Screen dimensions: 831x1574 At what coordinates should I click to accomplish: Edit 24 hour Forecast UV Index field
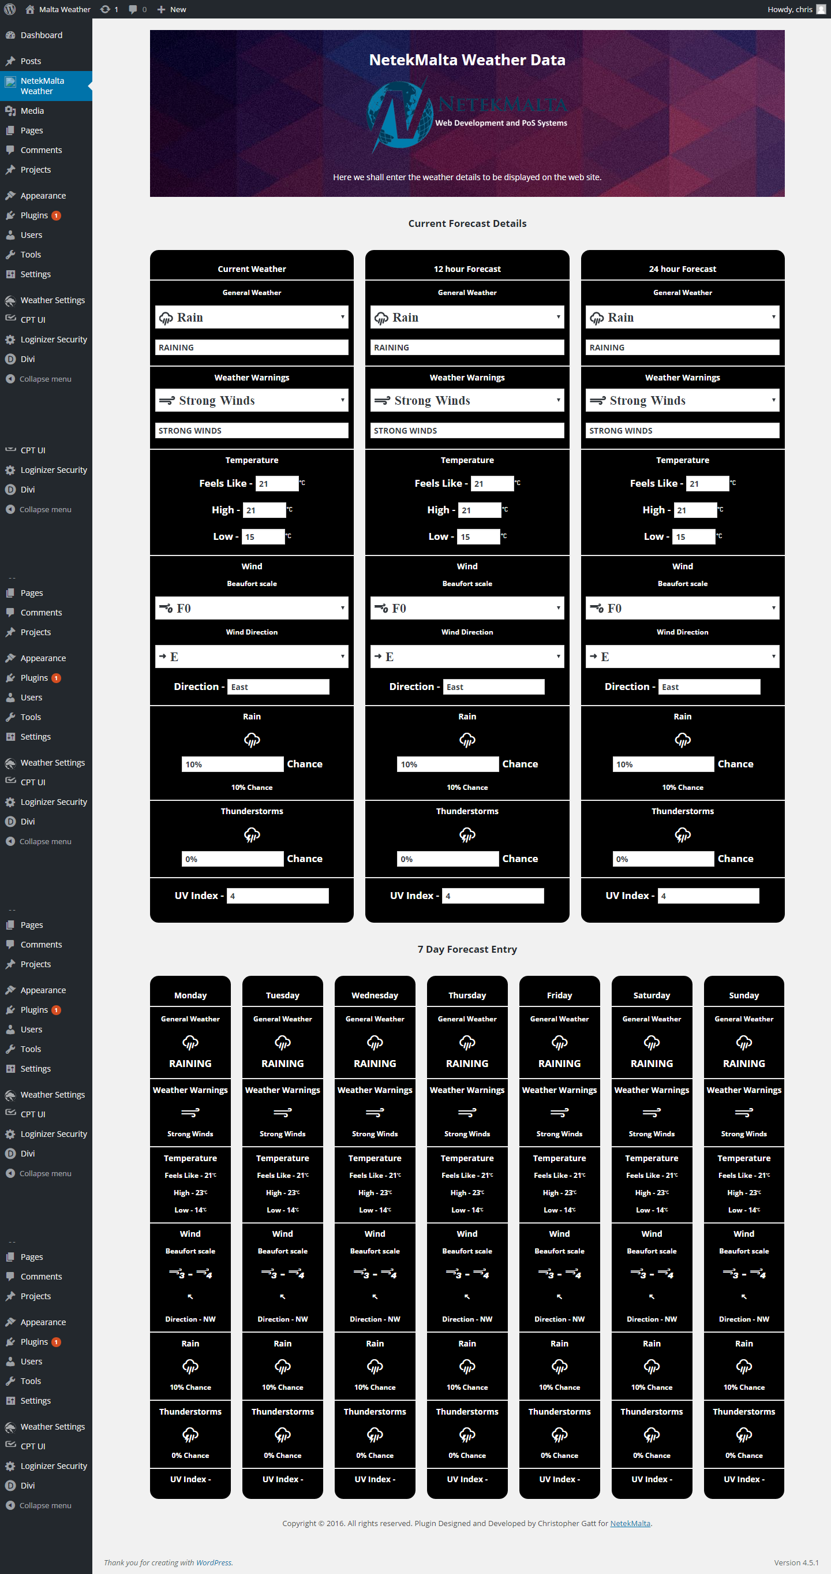coord(708,896)
